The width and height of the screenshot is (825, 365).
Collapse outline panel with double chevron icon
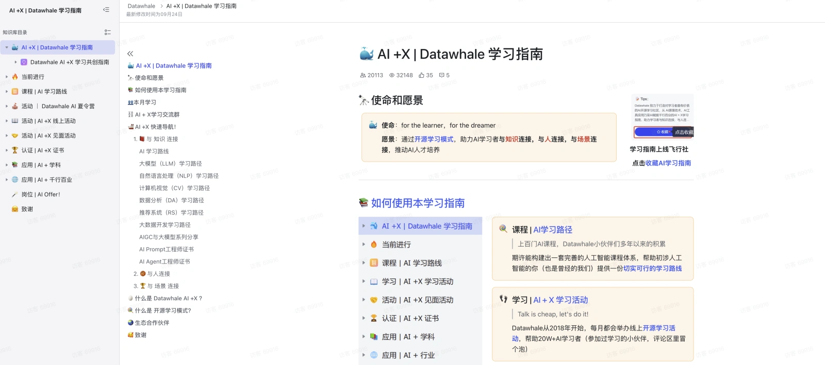[x=130, y=54]
